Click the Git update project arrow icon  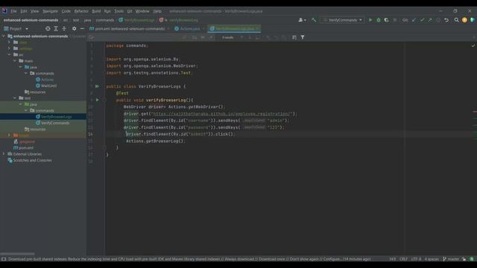click(x=414, y=20)
